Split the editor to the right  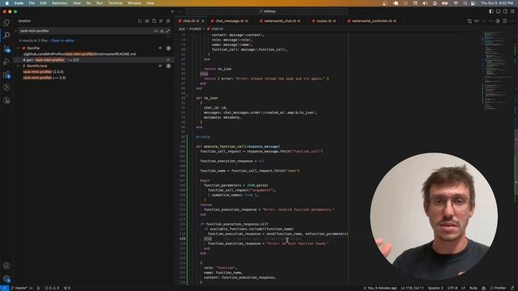coord(505,21)
